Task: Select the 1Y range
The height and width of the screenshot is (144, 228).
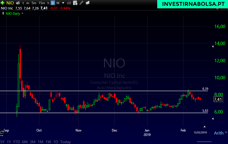Action: point(9,142)
